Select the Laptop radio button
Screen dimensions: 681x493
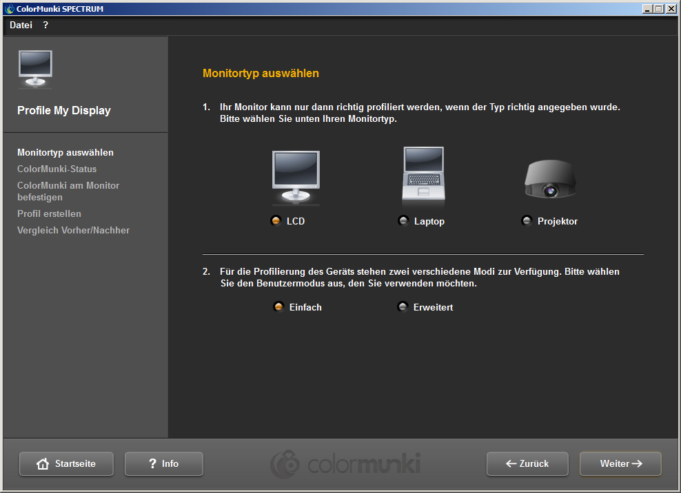tap(403, 220)
